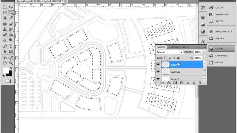
Task: Select the Blur tool
Action: [x=5, y=40]
